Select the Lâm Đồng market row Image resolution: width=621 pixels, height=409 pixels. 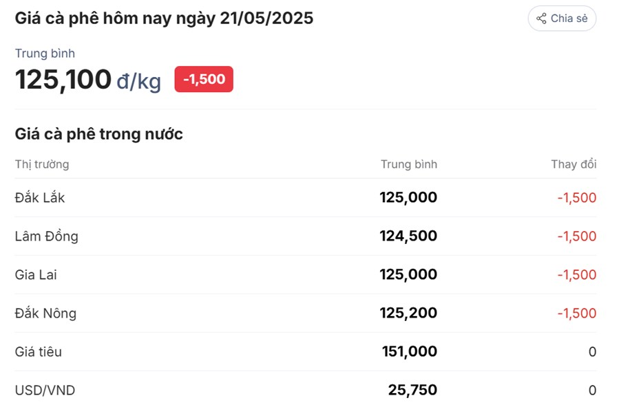click(47, 236)
